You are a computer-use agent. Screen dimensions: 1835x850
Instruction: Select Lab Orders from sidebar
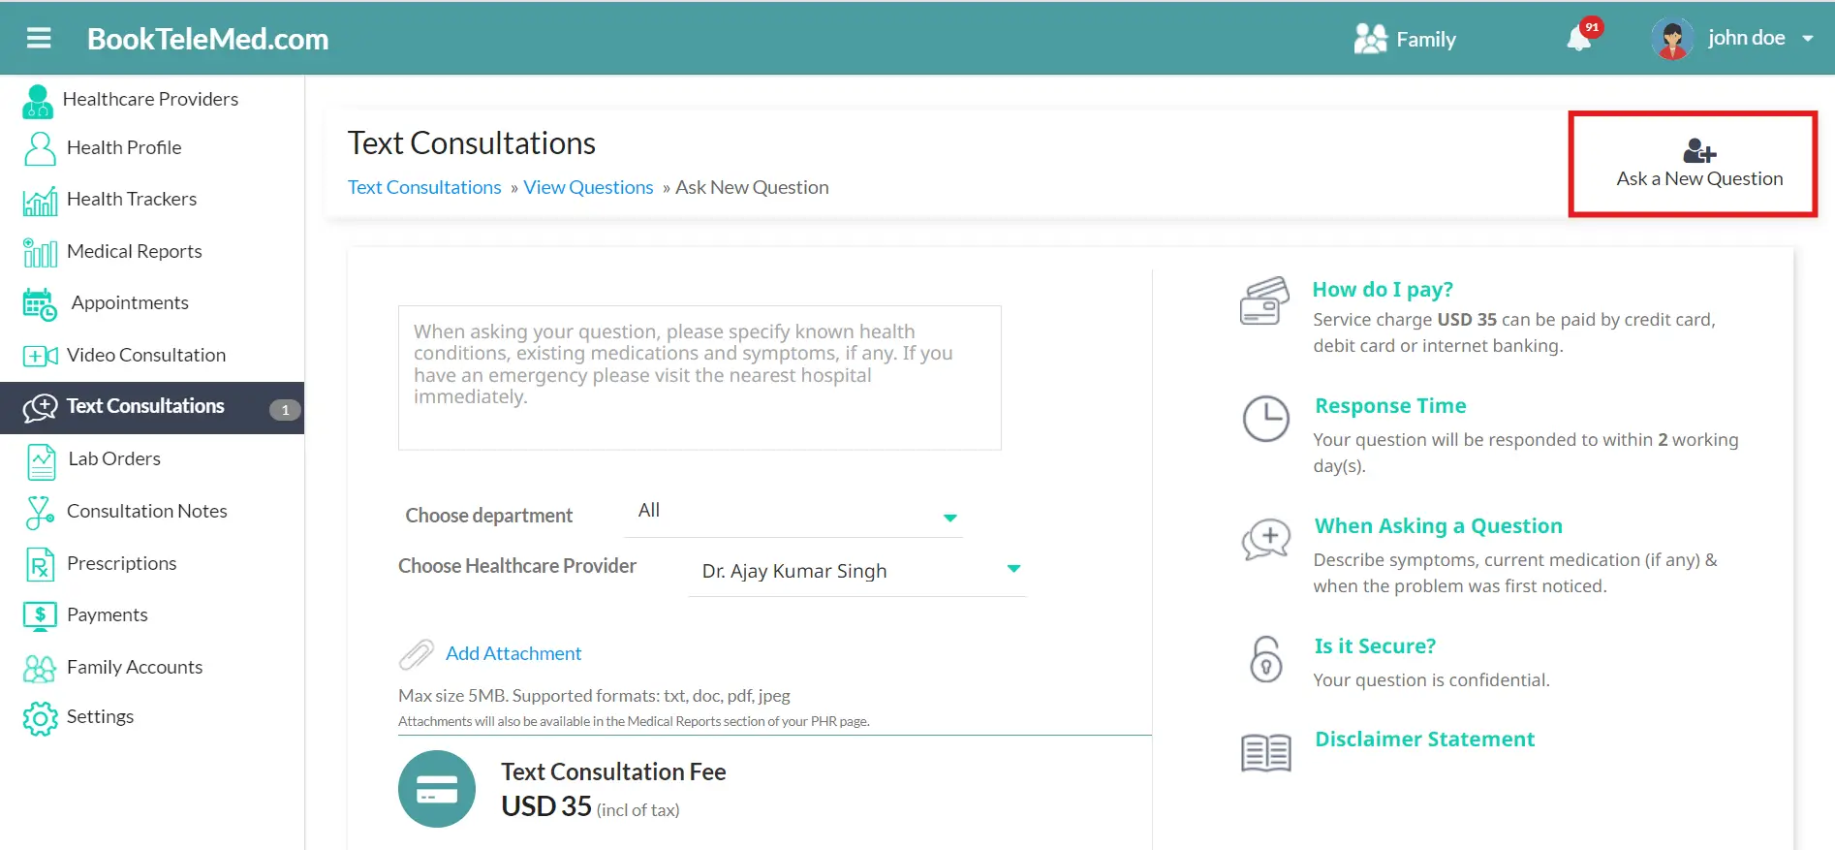tap(113, 459)
